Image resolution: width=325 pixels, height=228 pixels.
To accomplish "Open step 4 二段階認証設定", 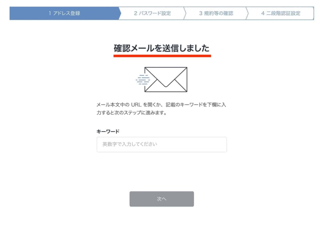I will tap(281, 13).
